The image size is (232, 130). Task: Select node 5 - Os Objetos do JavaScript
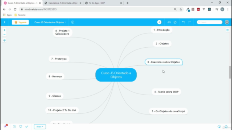click(x=168, y=111)
